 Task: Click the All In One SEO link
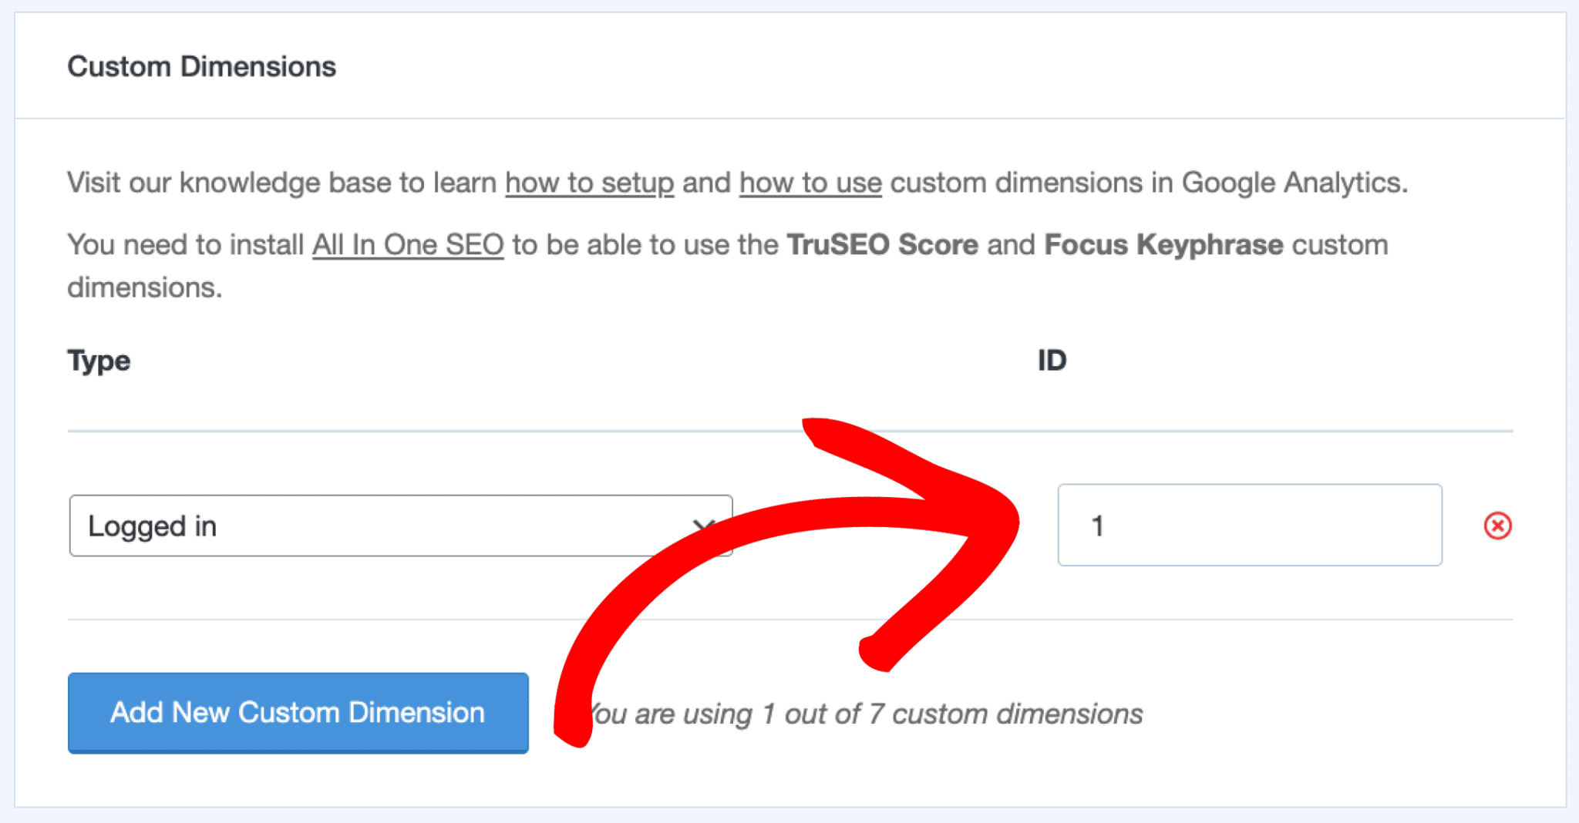tap(407, 244)
